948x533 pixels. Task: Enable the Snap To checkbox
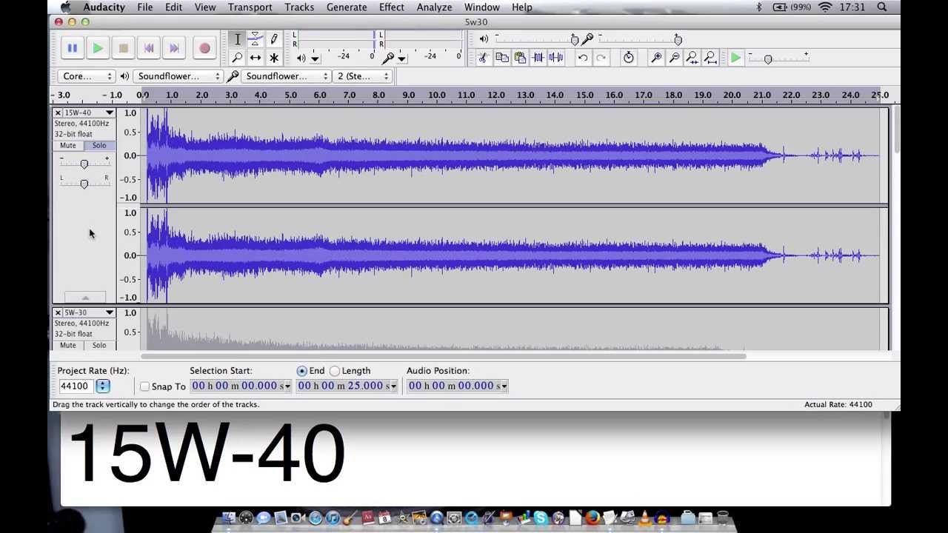coord(144,386)
